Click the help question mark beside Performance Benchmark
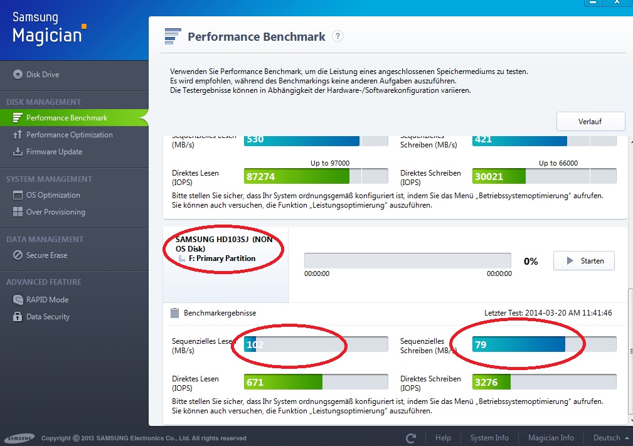Viewport: 633px width, 446px height. (x=338, y=36)
